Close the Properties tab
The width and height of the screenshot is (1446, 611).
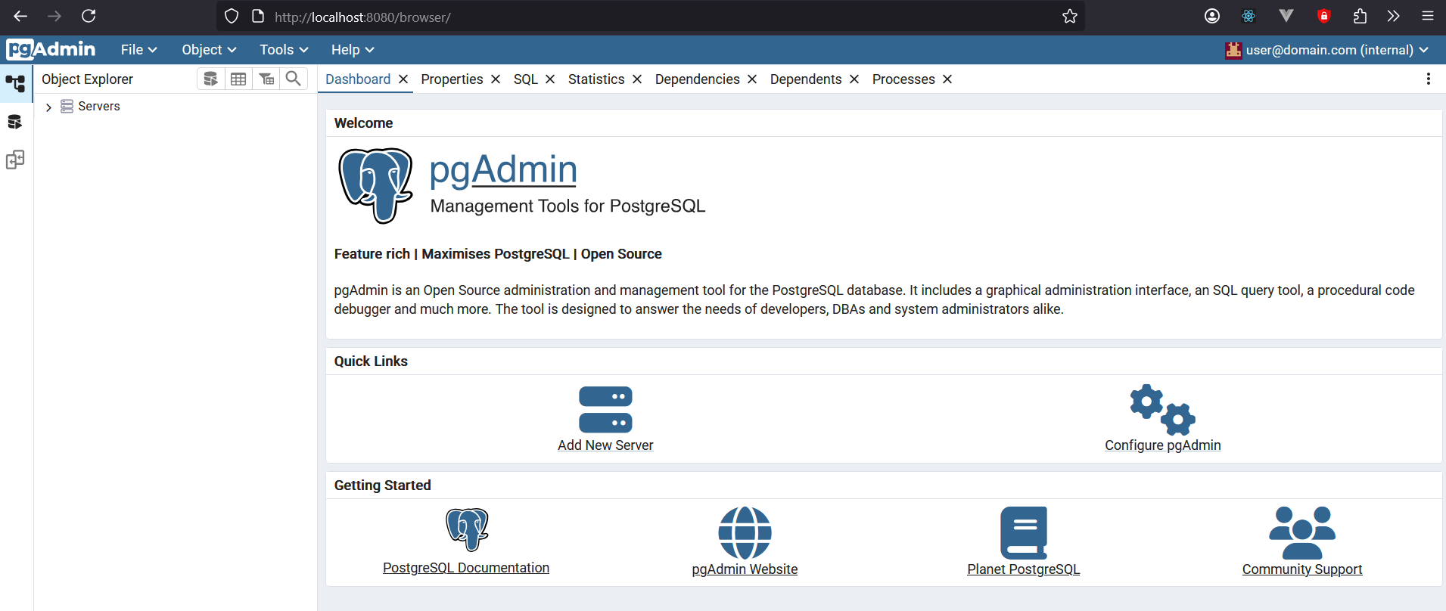click(x=496, y=79)
